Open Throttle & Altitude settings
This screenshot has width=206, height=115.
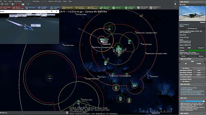pyautogui.click(x=43, y=8)
